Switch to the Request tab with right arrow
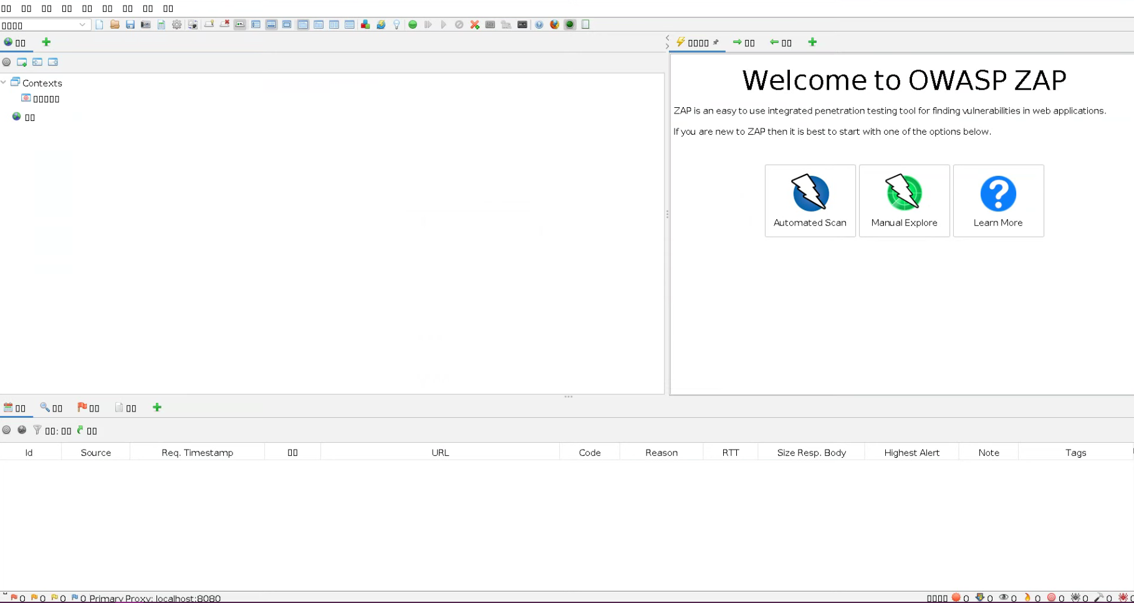Image resolution: width=1134 pixels, height=603 pixels. [x=744, y=42]
